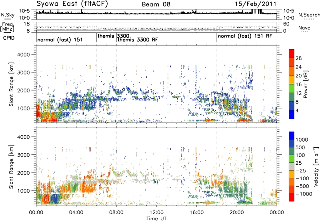Click the '4000' tick on the power panel
Image resolution: width=320 pixels, height=221 pixels.
click(23, 55)
